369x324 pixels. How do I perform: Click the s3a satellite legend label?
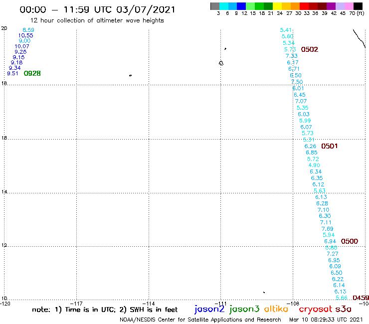(x=343, y=309)
